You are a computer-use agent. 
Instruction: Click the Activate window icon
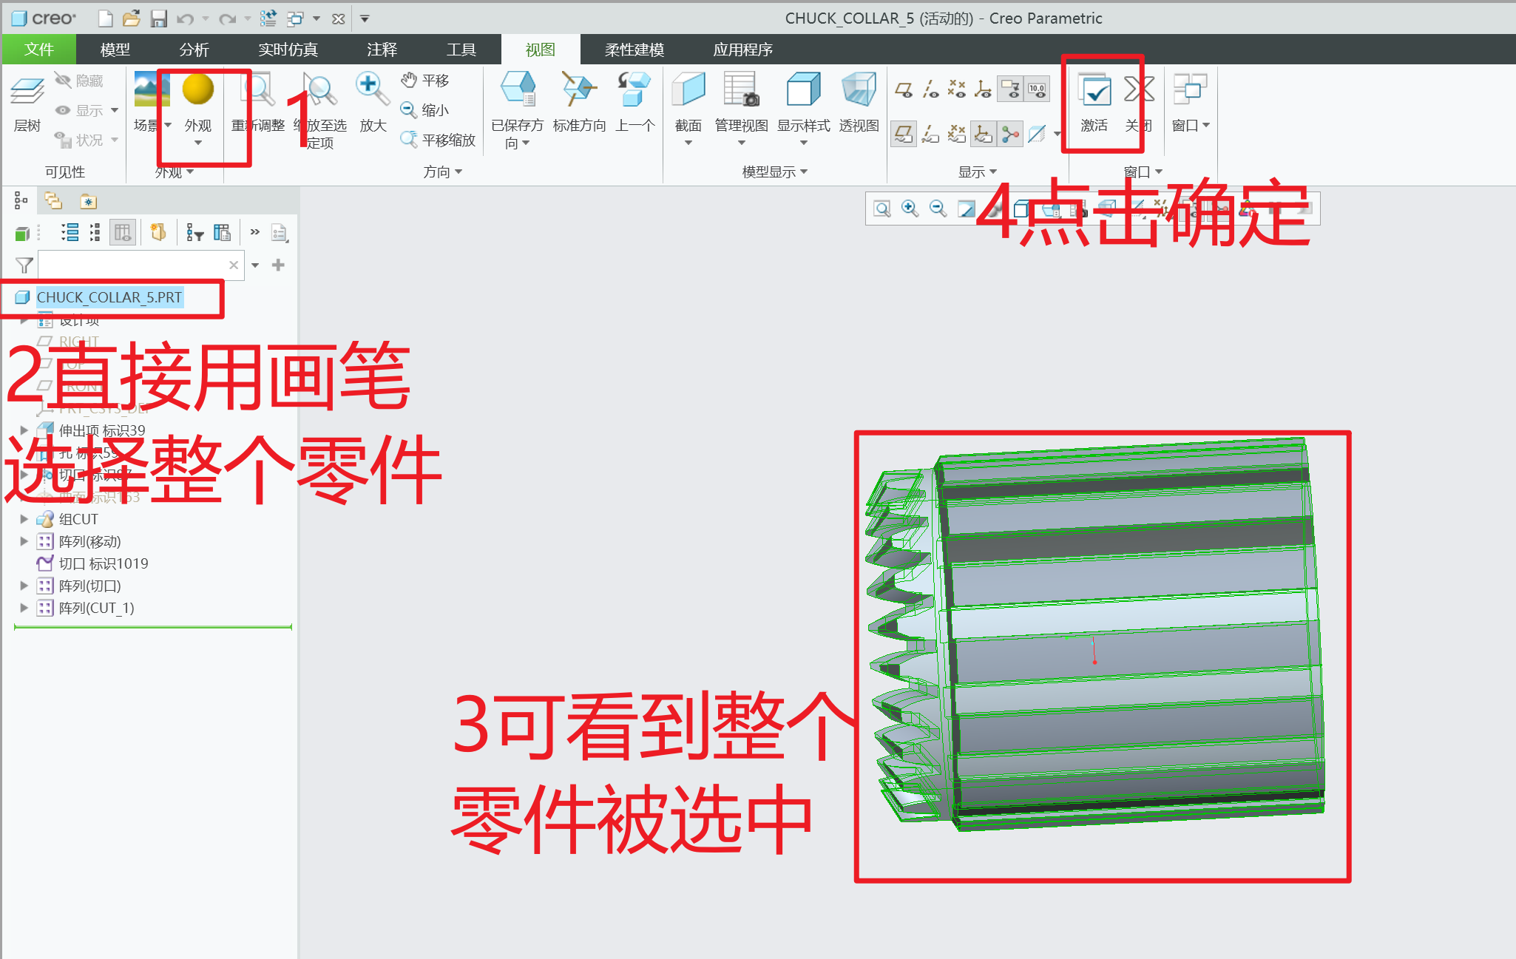(1094, 91)
